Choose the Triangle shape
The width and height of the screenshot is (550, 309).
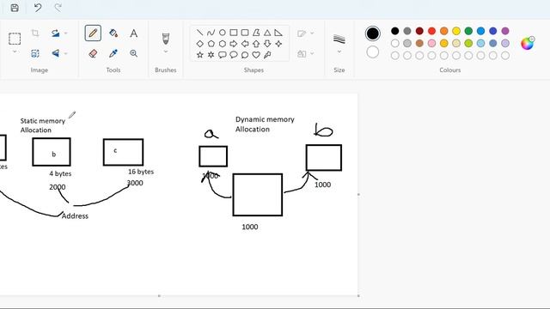click(267, 33)
